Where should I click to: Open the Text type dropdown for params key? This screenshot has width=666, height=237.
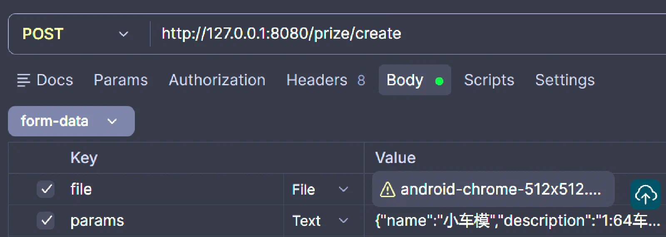coord(320,221)
